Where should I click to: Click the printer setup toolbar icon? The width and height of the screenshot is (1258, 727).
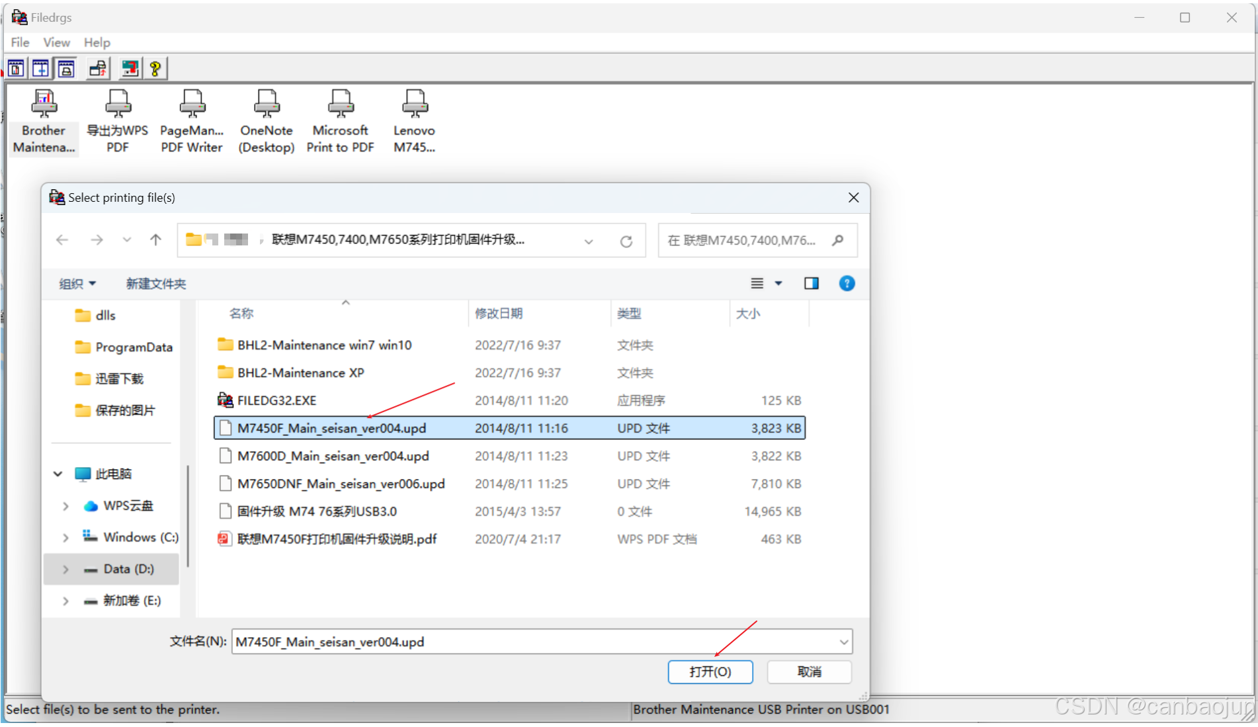pyautogui.click(x=99, y=68)
